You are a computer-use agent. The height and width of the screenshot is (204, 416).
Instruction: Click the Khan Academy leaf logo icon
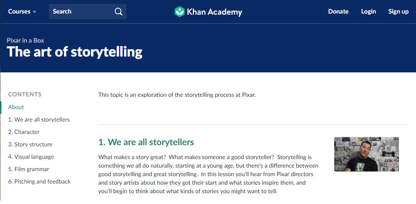point(180,12)
